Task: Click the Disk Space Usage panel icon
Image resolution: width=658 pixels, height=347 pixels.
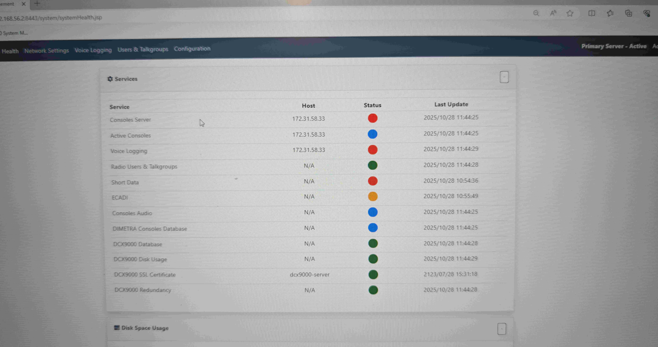Action: [117, 328]
